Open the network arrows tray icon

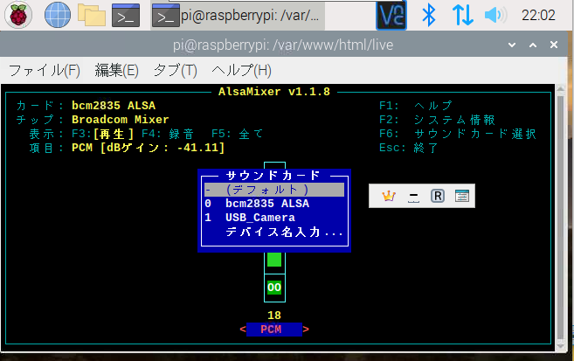[463, 16]
